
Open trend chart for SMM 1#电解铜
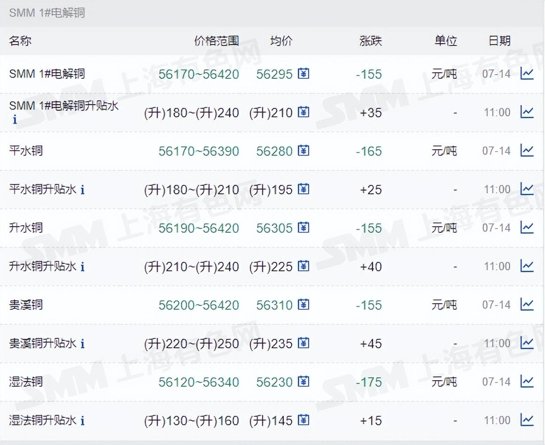tap(527, 74)
